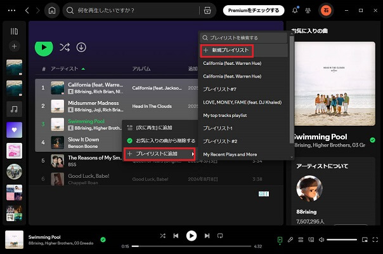Expand the プレイリストに追加 submenu
This screenshot has width=383, height=254.
pyautogui.click(x=160, y=154)
